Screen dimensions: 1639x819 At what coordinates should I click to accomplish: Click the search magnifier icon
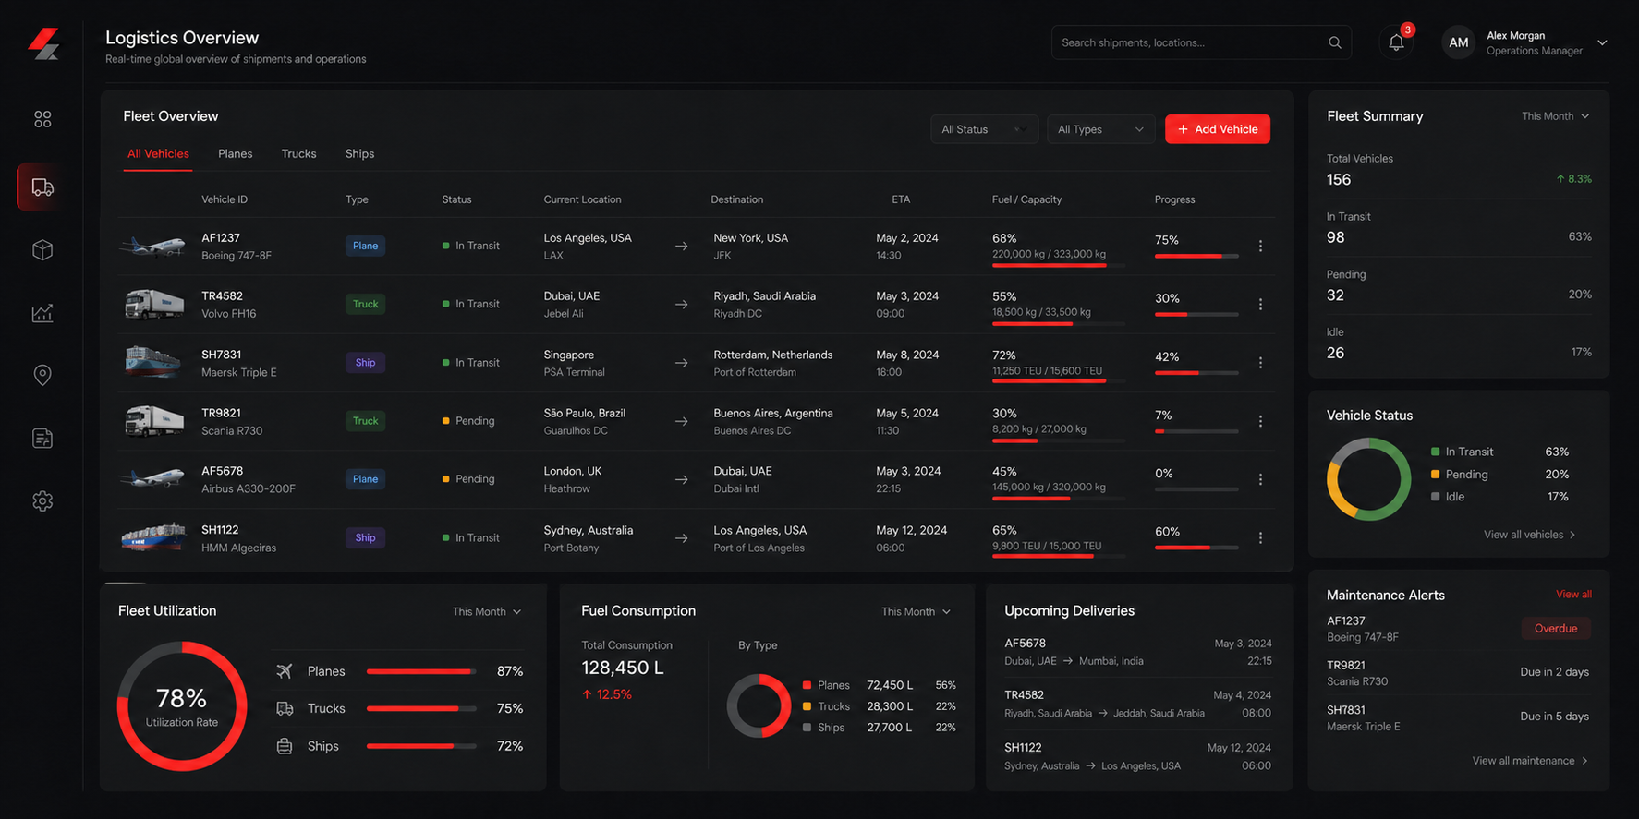tap(1335, 42)
